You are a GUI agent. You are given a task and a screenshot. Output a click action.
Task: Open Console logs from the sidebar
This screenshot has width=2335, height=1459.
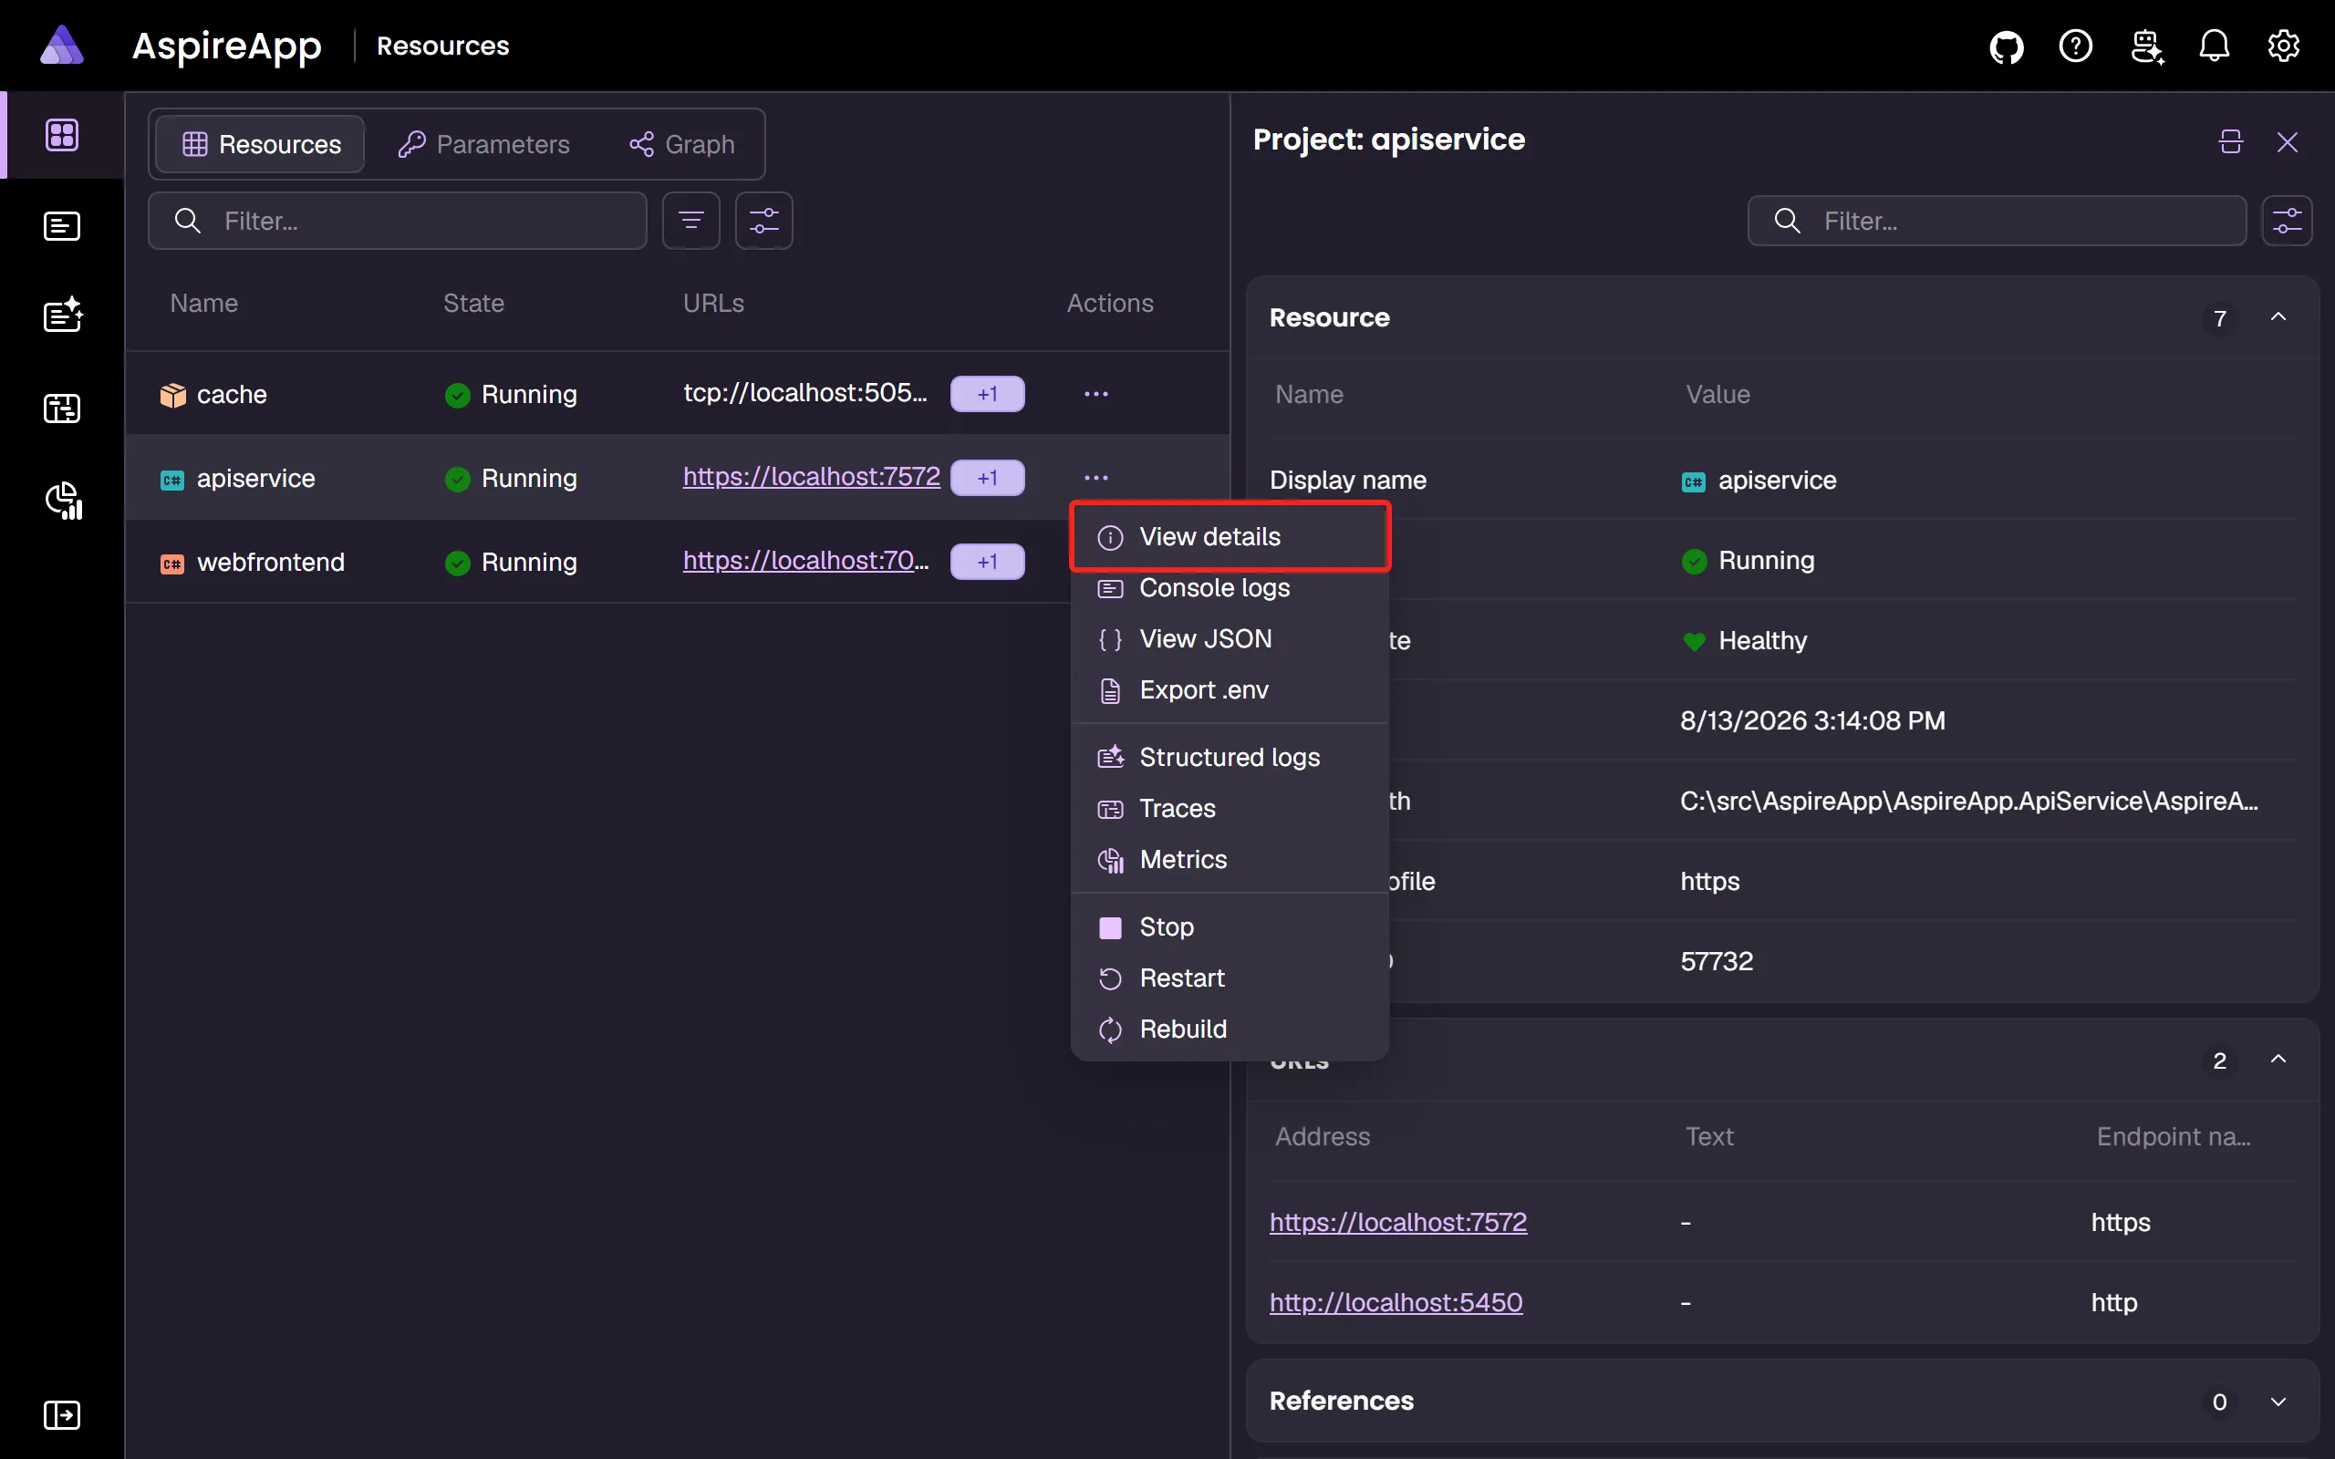(x=62, y=226)
